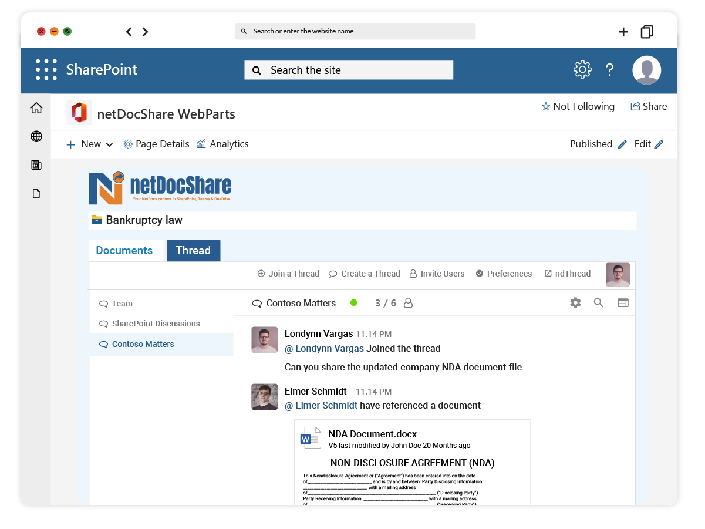Click the Bankruptcy law folder title
The image size is (705, 529).
coord(144,220)
